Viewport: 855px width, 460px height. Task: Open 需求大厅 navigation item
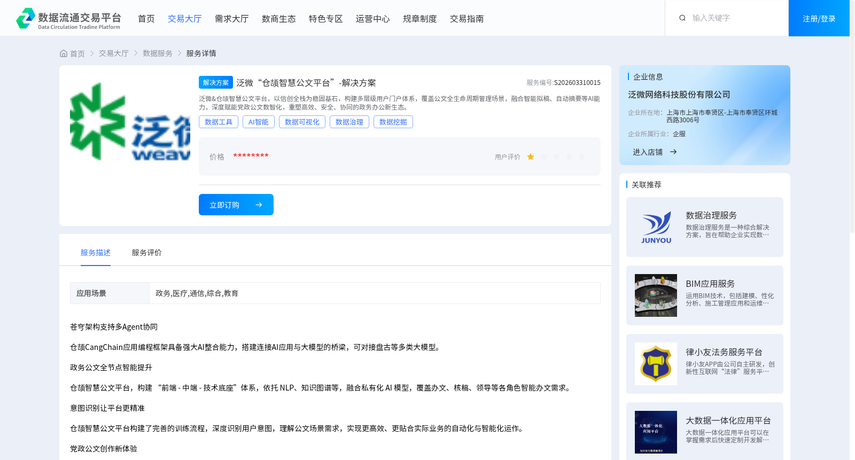(x=232, y=19)
